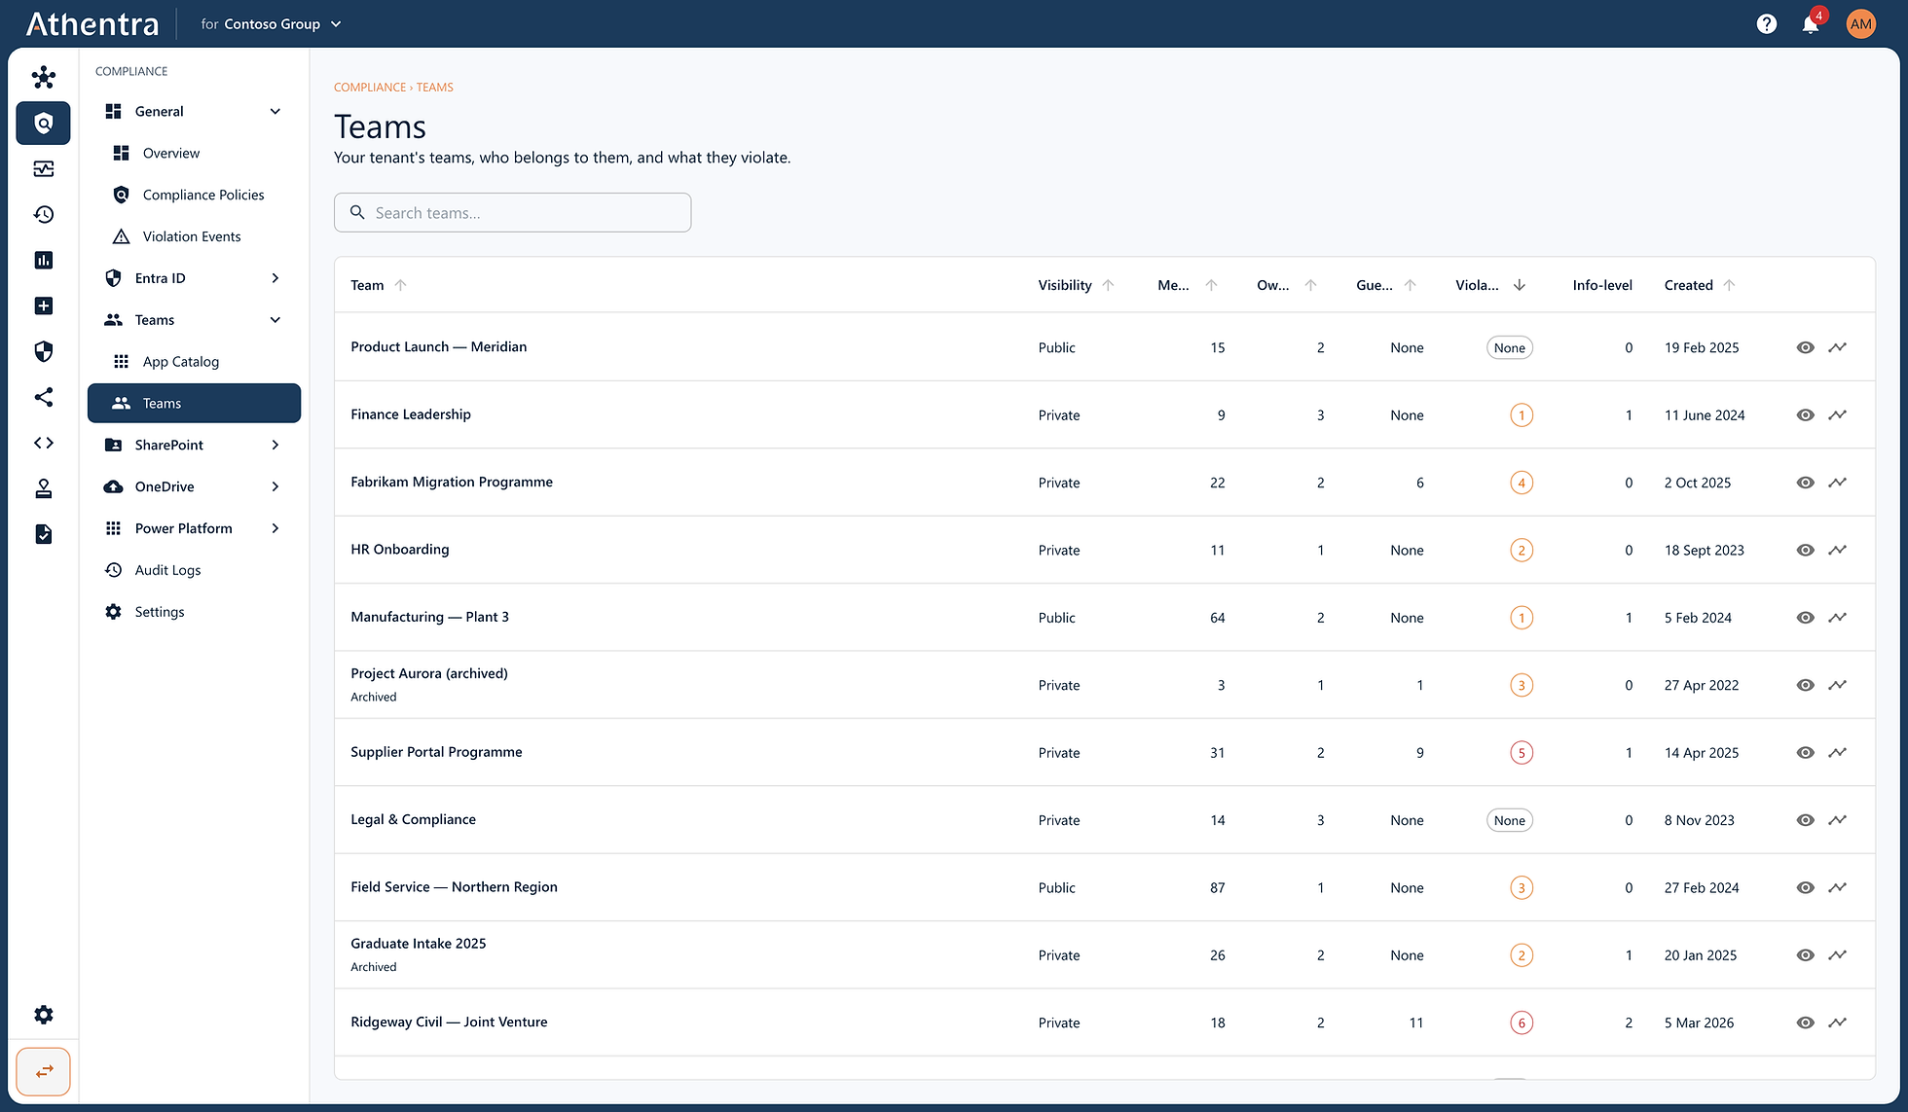The image size is (1908, 1112).
Task: Click eye icon for Field Service — Northern Region
Action: pos(1806,887)
